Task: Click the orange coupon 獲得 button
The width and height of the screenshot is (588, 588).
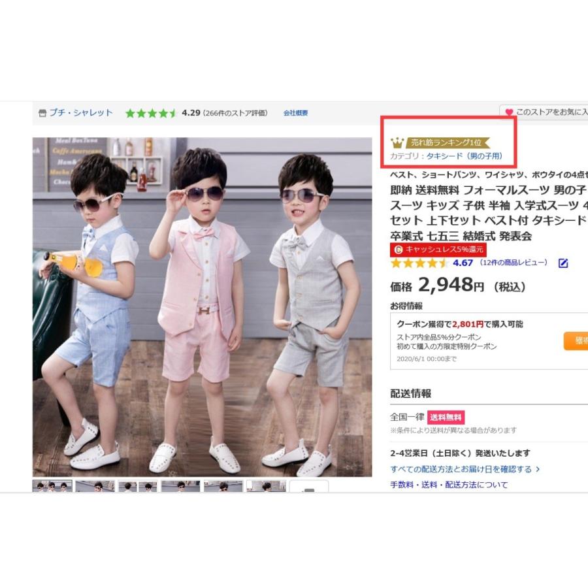Action: (x=576, y=341)
